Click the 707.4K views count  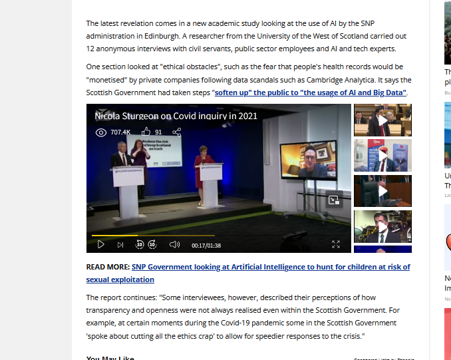tap(120, 132)
